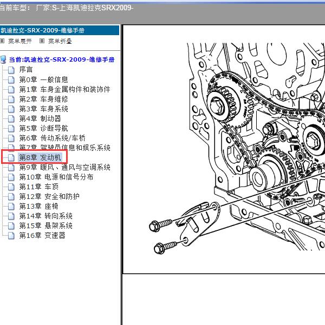Screen dimensions: 325x325
Task: Open 第7章 驾驶员信息和娱乐系统
Action: tap(64, 148)
